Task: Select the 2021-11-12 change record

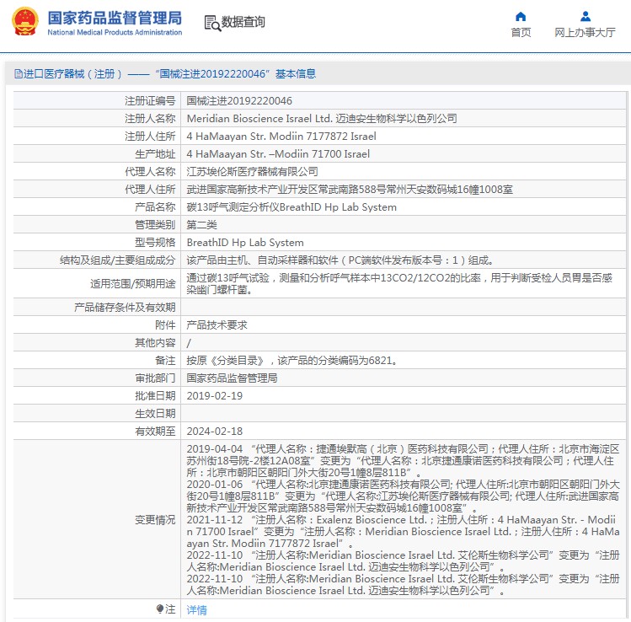Action: point(403,532)
